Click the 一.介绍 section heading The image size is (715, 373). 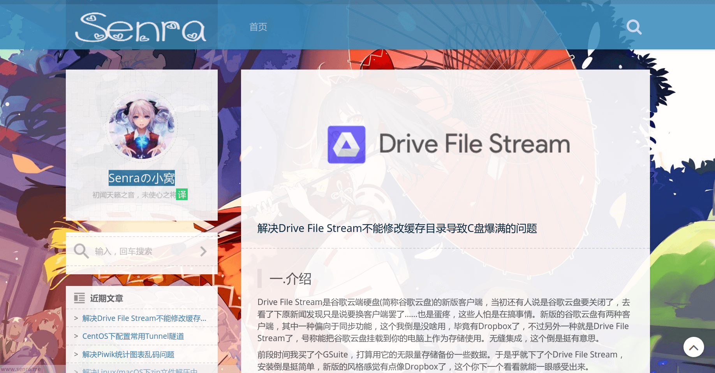coord(290,279)
